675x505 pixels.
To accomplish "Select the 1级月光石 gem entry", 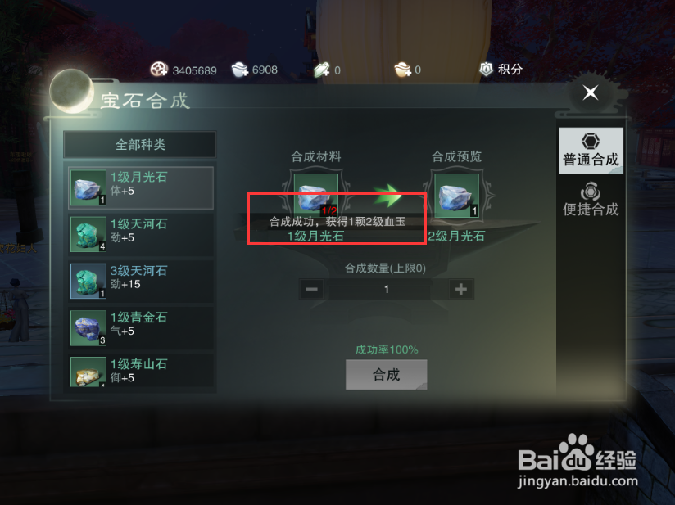I will click(x=141, y=188).
